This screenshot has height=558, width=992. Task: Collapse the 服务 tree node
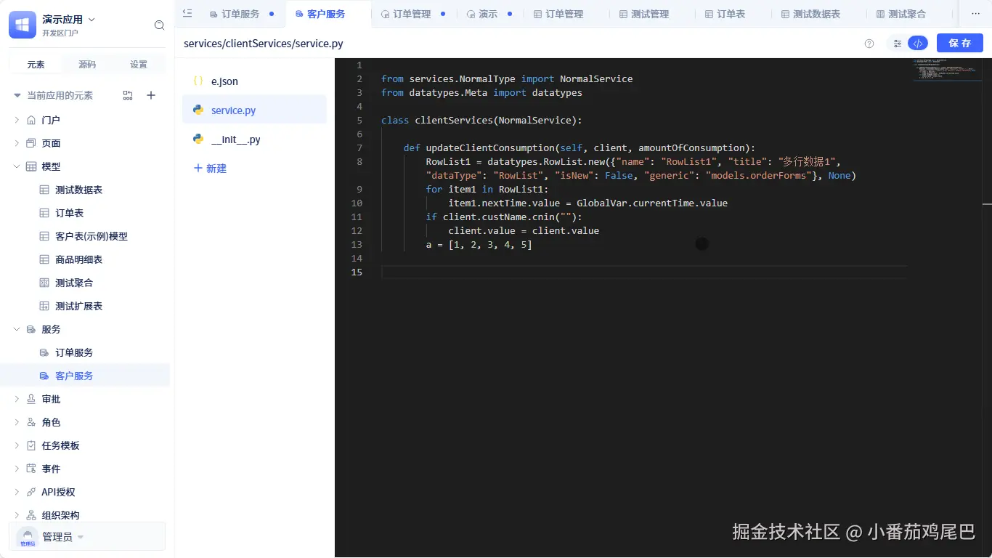(x=17, y=329)
